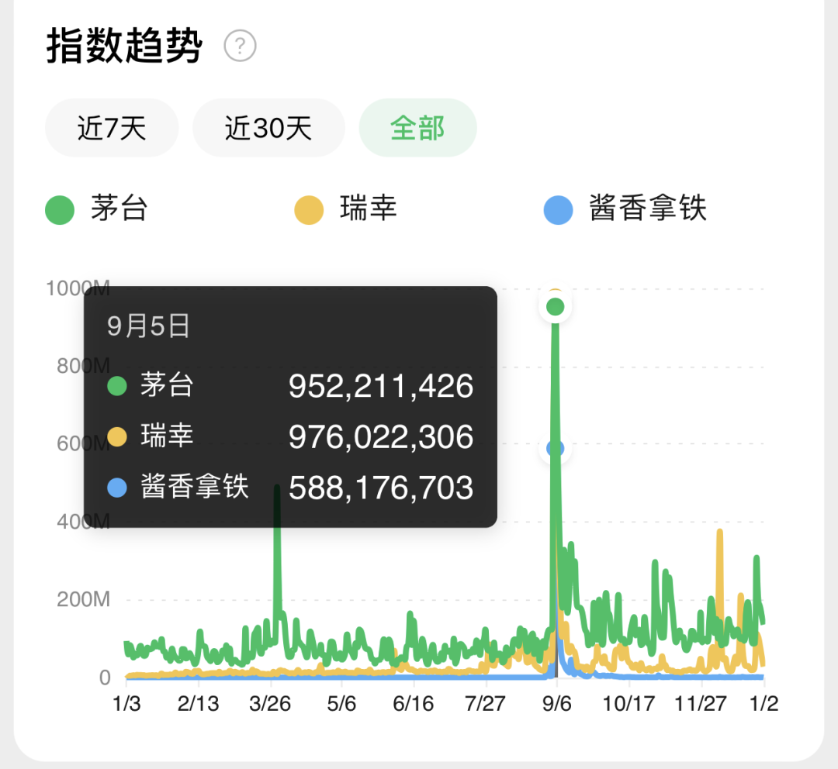Click the 1/3 date axis label
This screenshot has width=838, height=769.
tap(126, 704)
